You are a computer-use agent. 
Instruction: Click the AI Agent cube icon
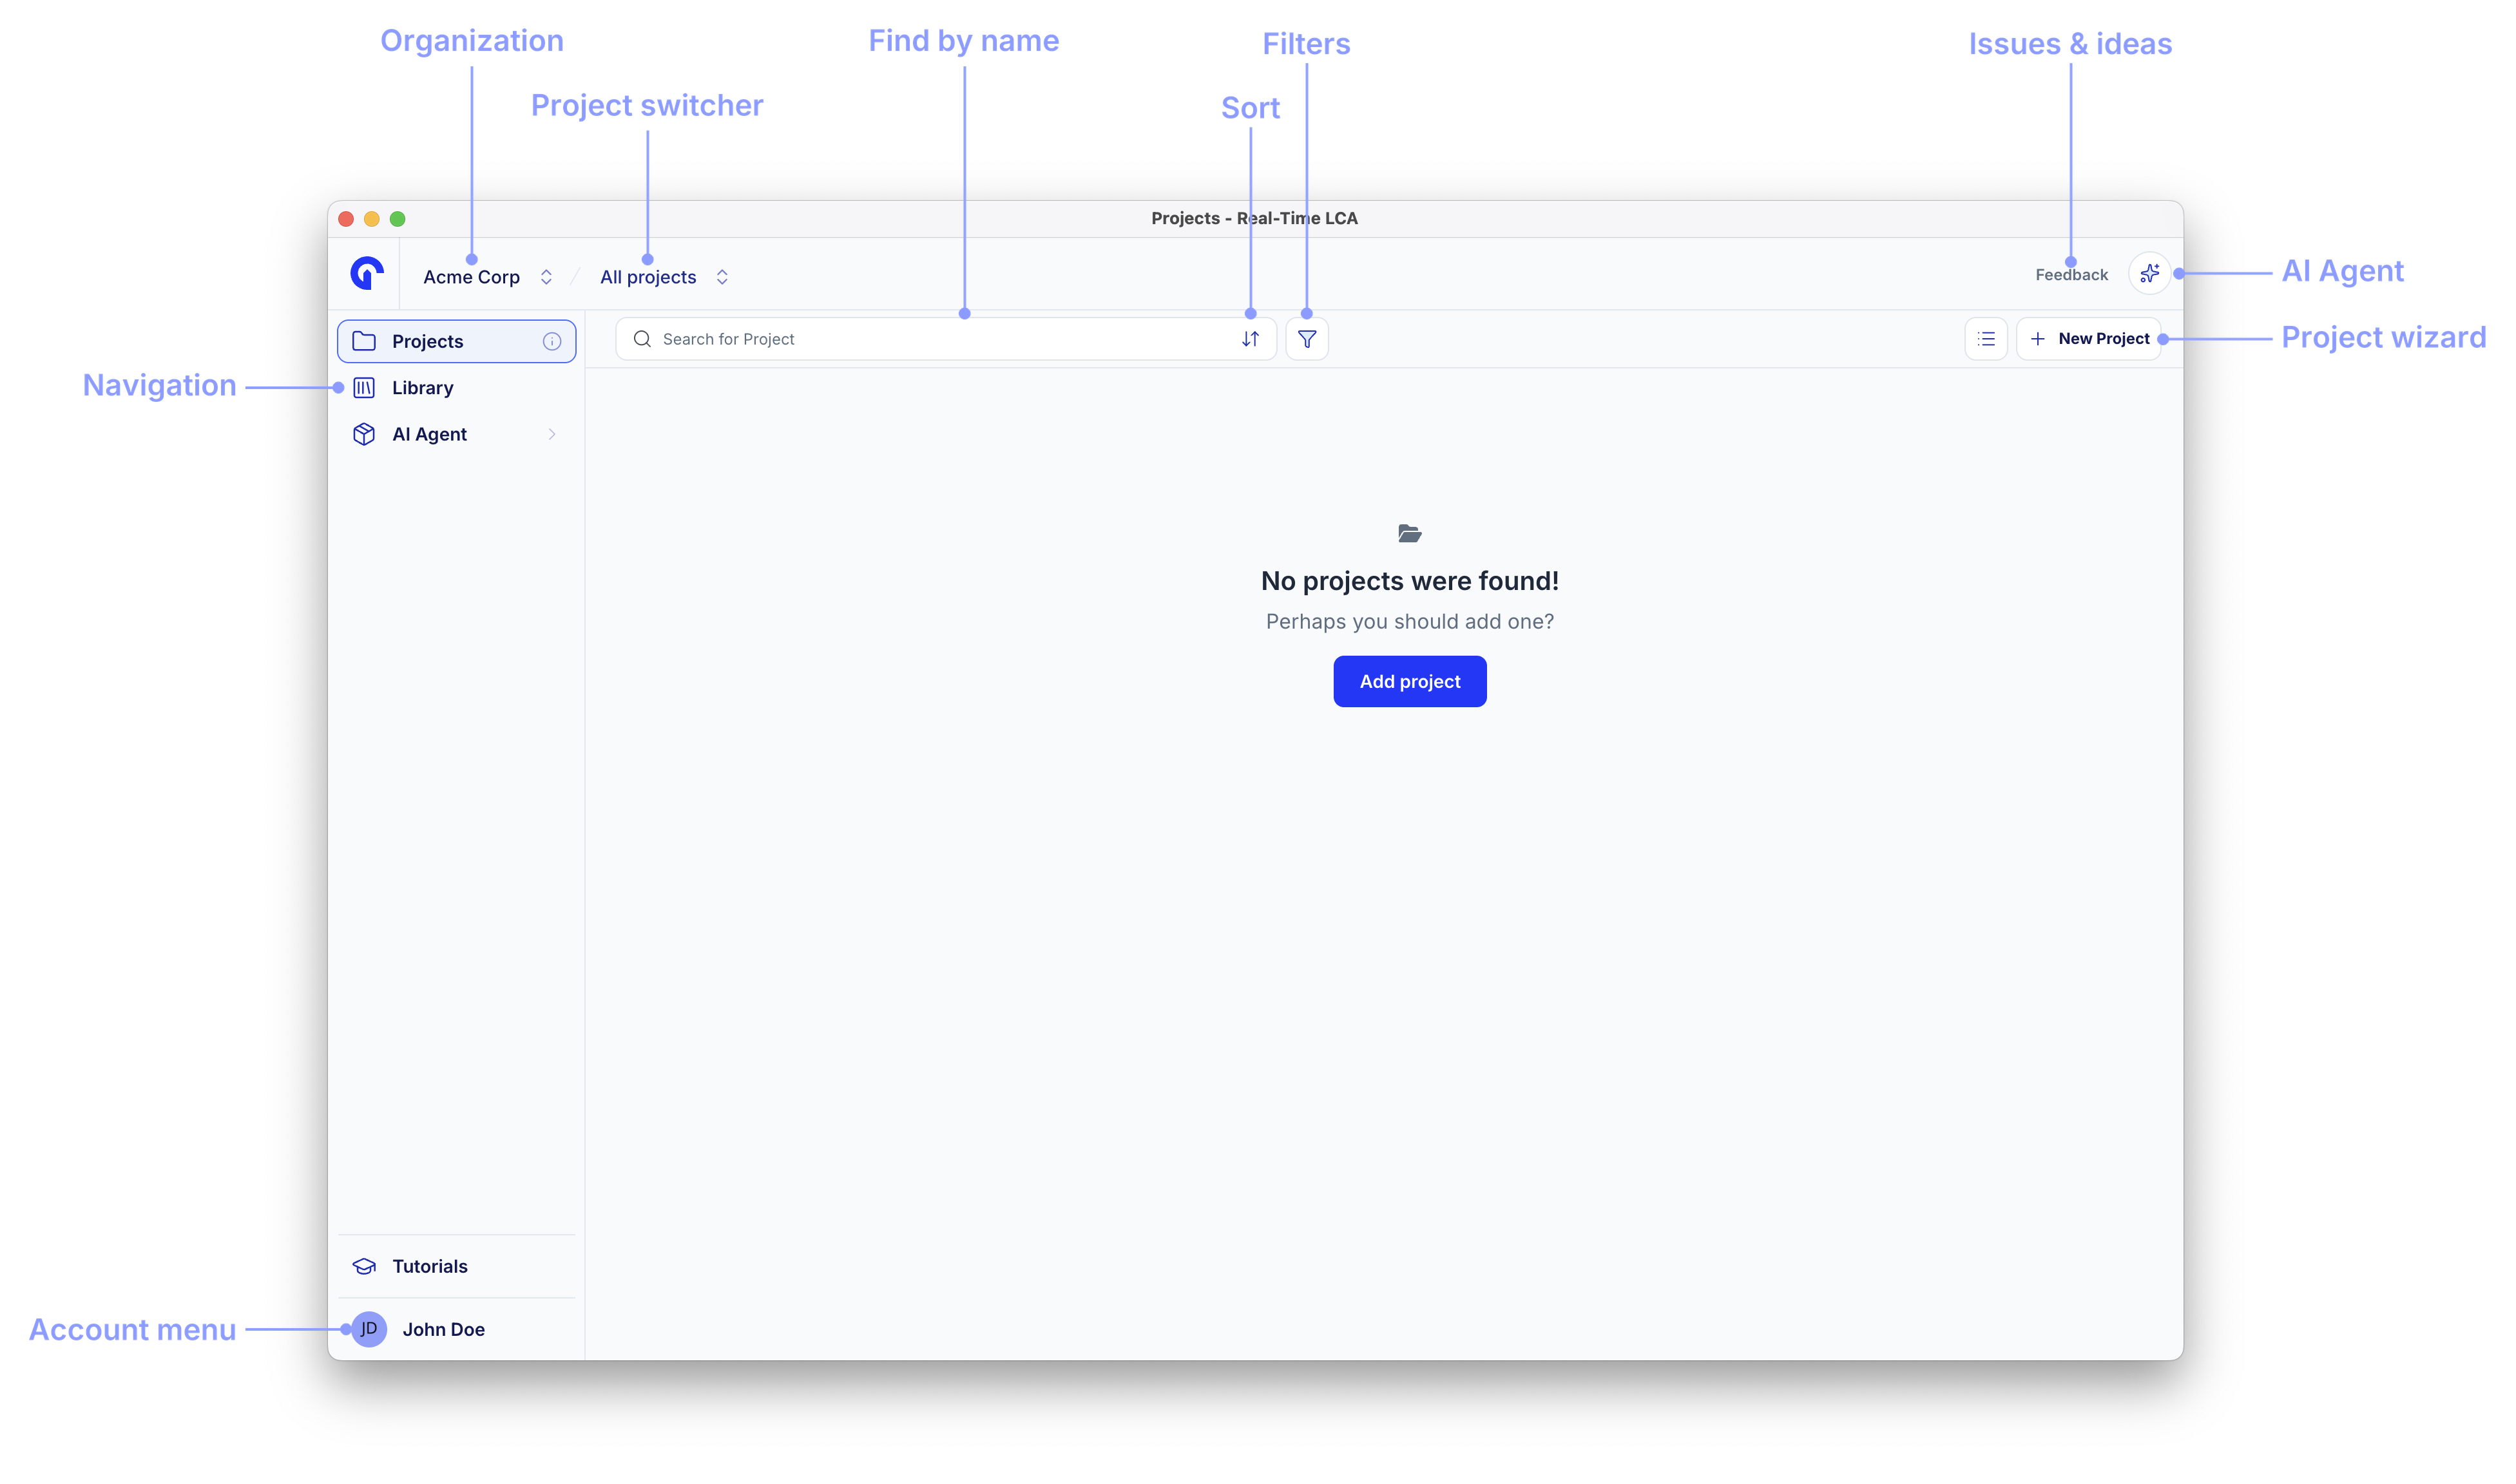pos(364,434)
